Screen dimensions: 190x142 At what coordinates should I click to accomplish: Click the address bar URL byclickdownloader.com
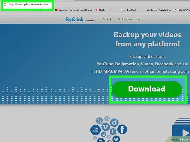28,4
